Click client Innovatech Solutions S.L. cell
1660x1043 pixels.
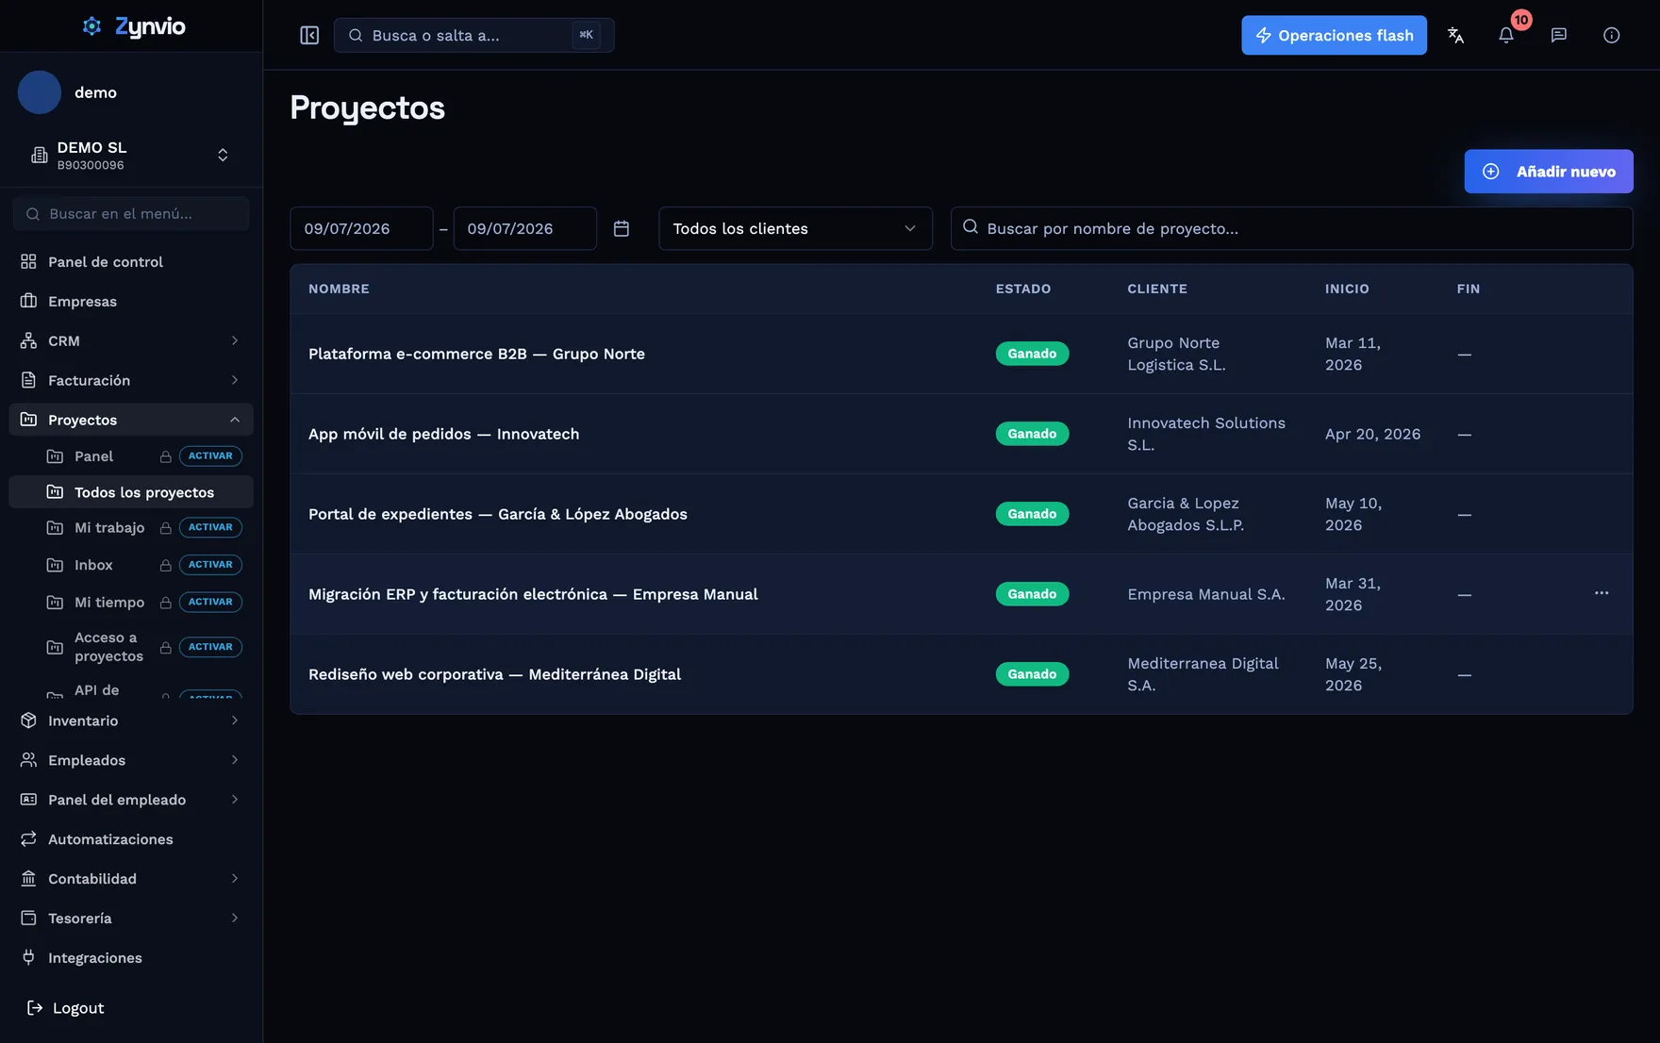[1206, 434]
